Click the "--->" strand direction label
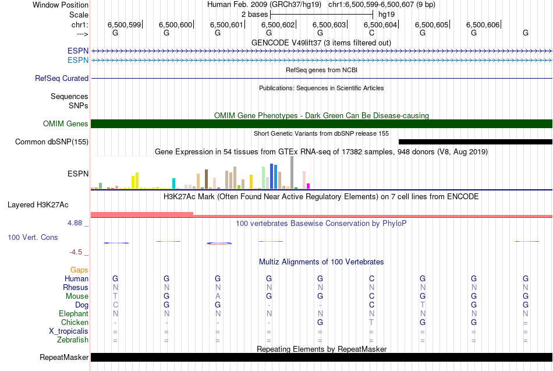Image resolution: width=553 pixels, height=371 pixels. [83, 34]
